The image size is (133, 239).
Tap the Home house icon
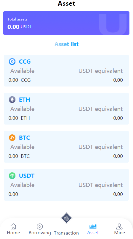click(13, 226)
